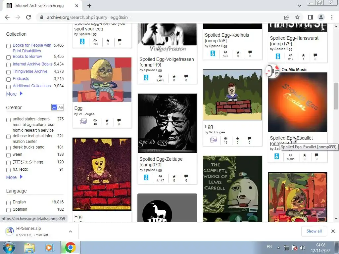339x254 pixels.
Task: Click the audio icon on Spoiled Egg-Koelhuis card
Action: tap(213, 54)
